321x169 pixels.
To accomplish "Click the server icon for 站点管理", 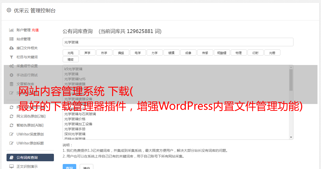I will coord(12,39).
